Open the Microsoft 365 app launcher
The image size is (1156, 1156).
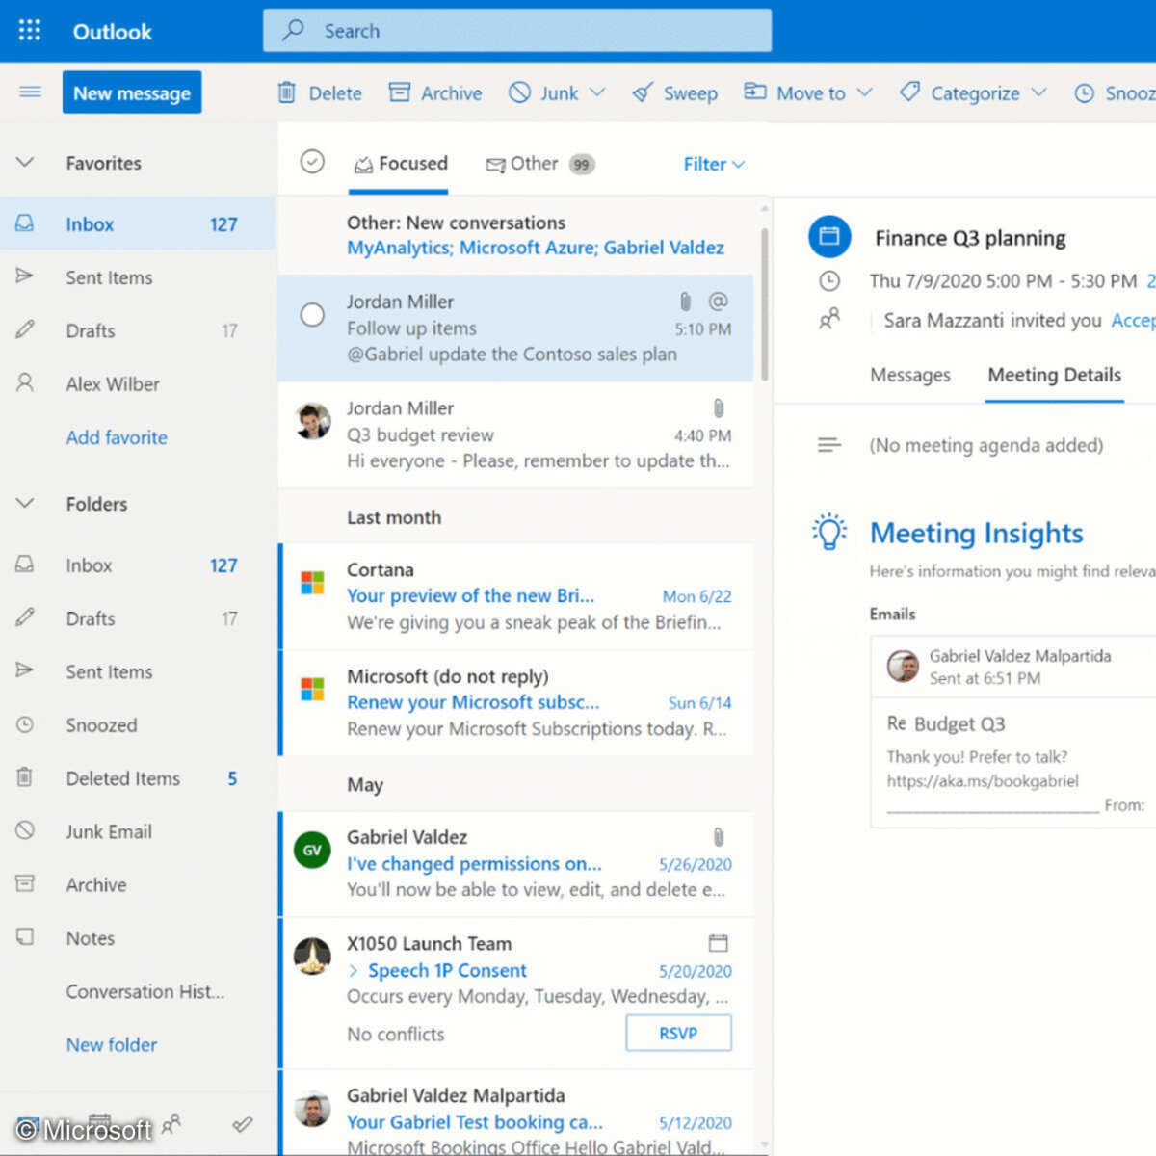coord(30,30)
